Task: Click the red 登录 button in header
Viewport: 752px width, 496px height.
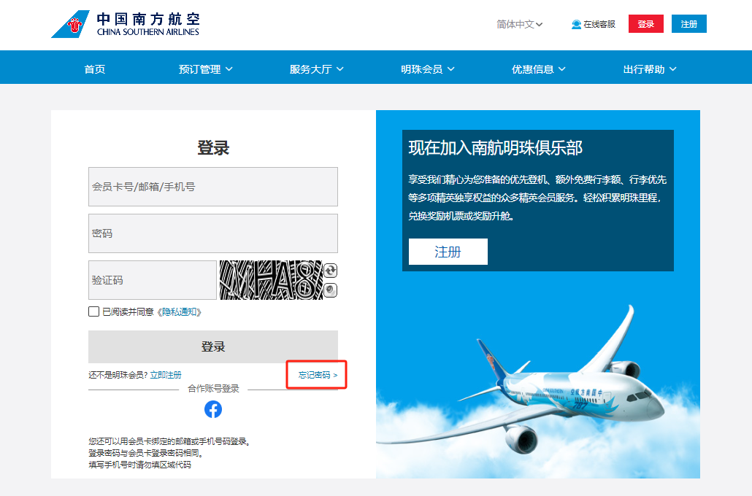Action: click(645, 24)
